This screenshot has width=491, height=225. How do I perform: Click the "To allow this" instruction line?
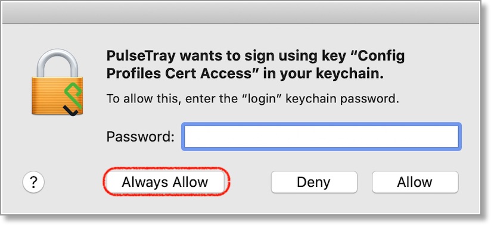click(x=253, y=99)
